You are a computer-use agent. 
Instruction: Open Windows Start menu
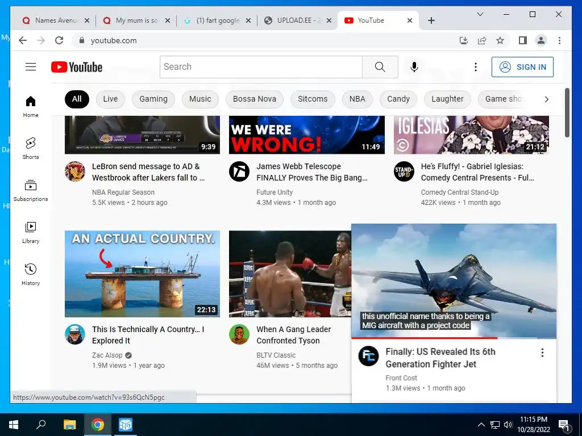click(x=14, y=425)
